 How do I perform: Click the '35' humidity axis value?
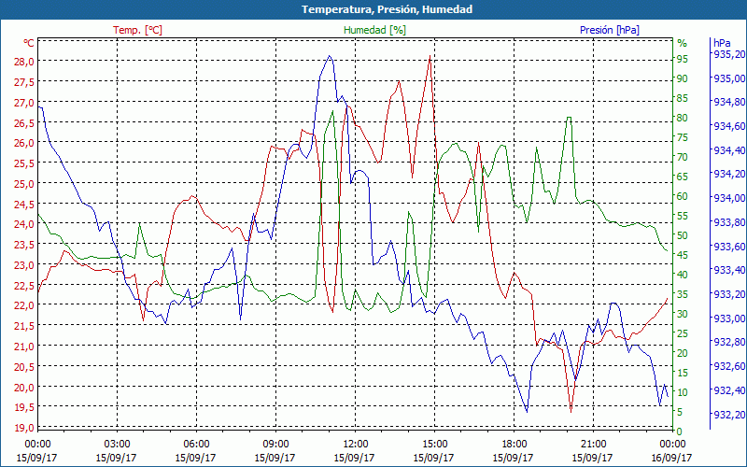point(683,294)
